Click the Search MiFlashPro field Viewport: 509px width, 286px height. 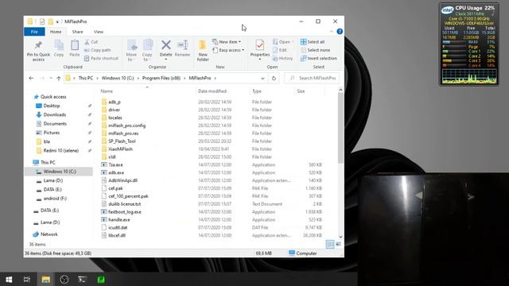[x=312, y=78]
